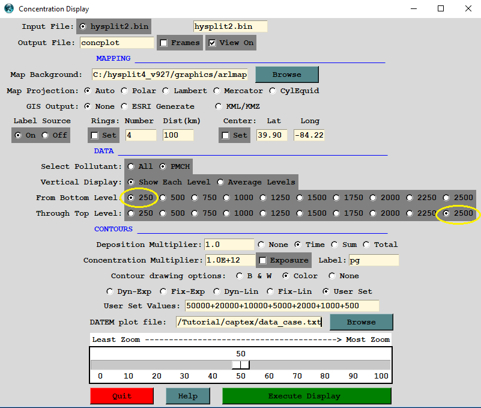481x408 pixels.
Task: Enable the Exposure checkbox
Action: coord(262,260)
